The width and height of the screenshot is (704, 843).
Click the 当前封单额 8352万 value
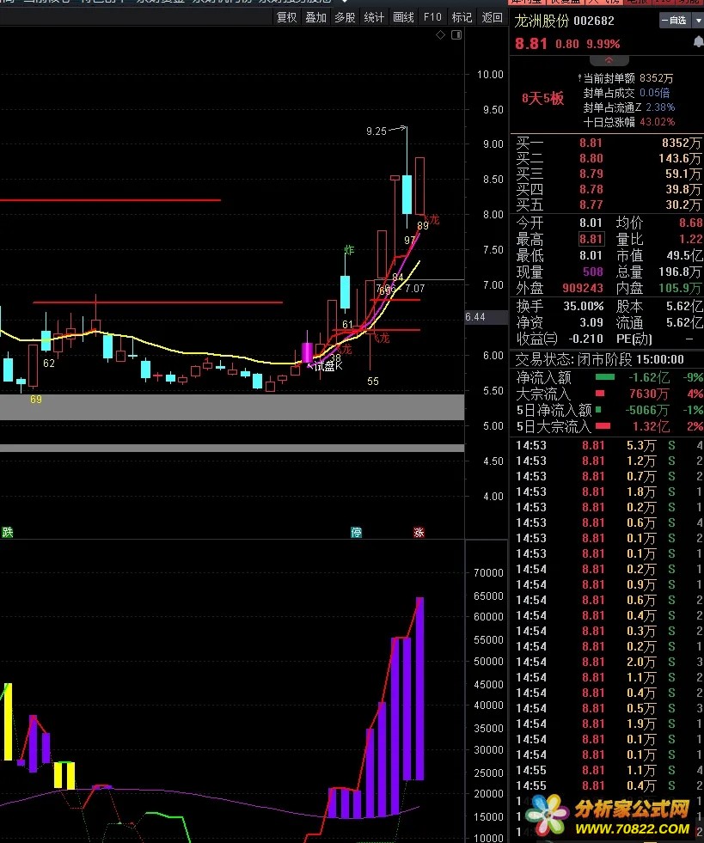656,78
